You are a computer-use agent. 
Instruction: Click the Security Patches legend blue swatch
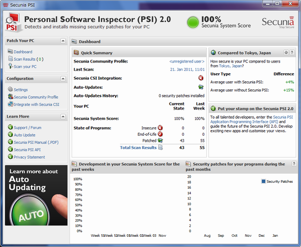click(x=264, y=181)
